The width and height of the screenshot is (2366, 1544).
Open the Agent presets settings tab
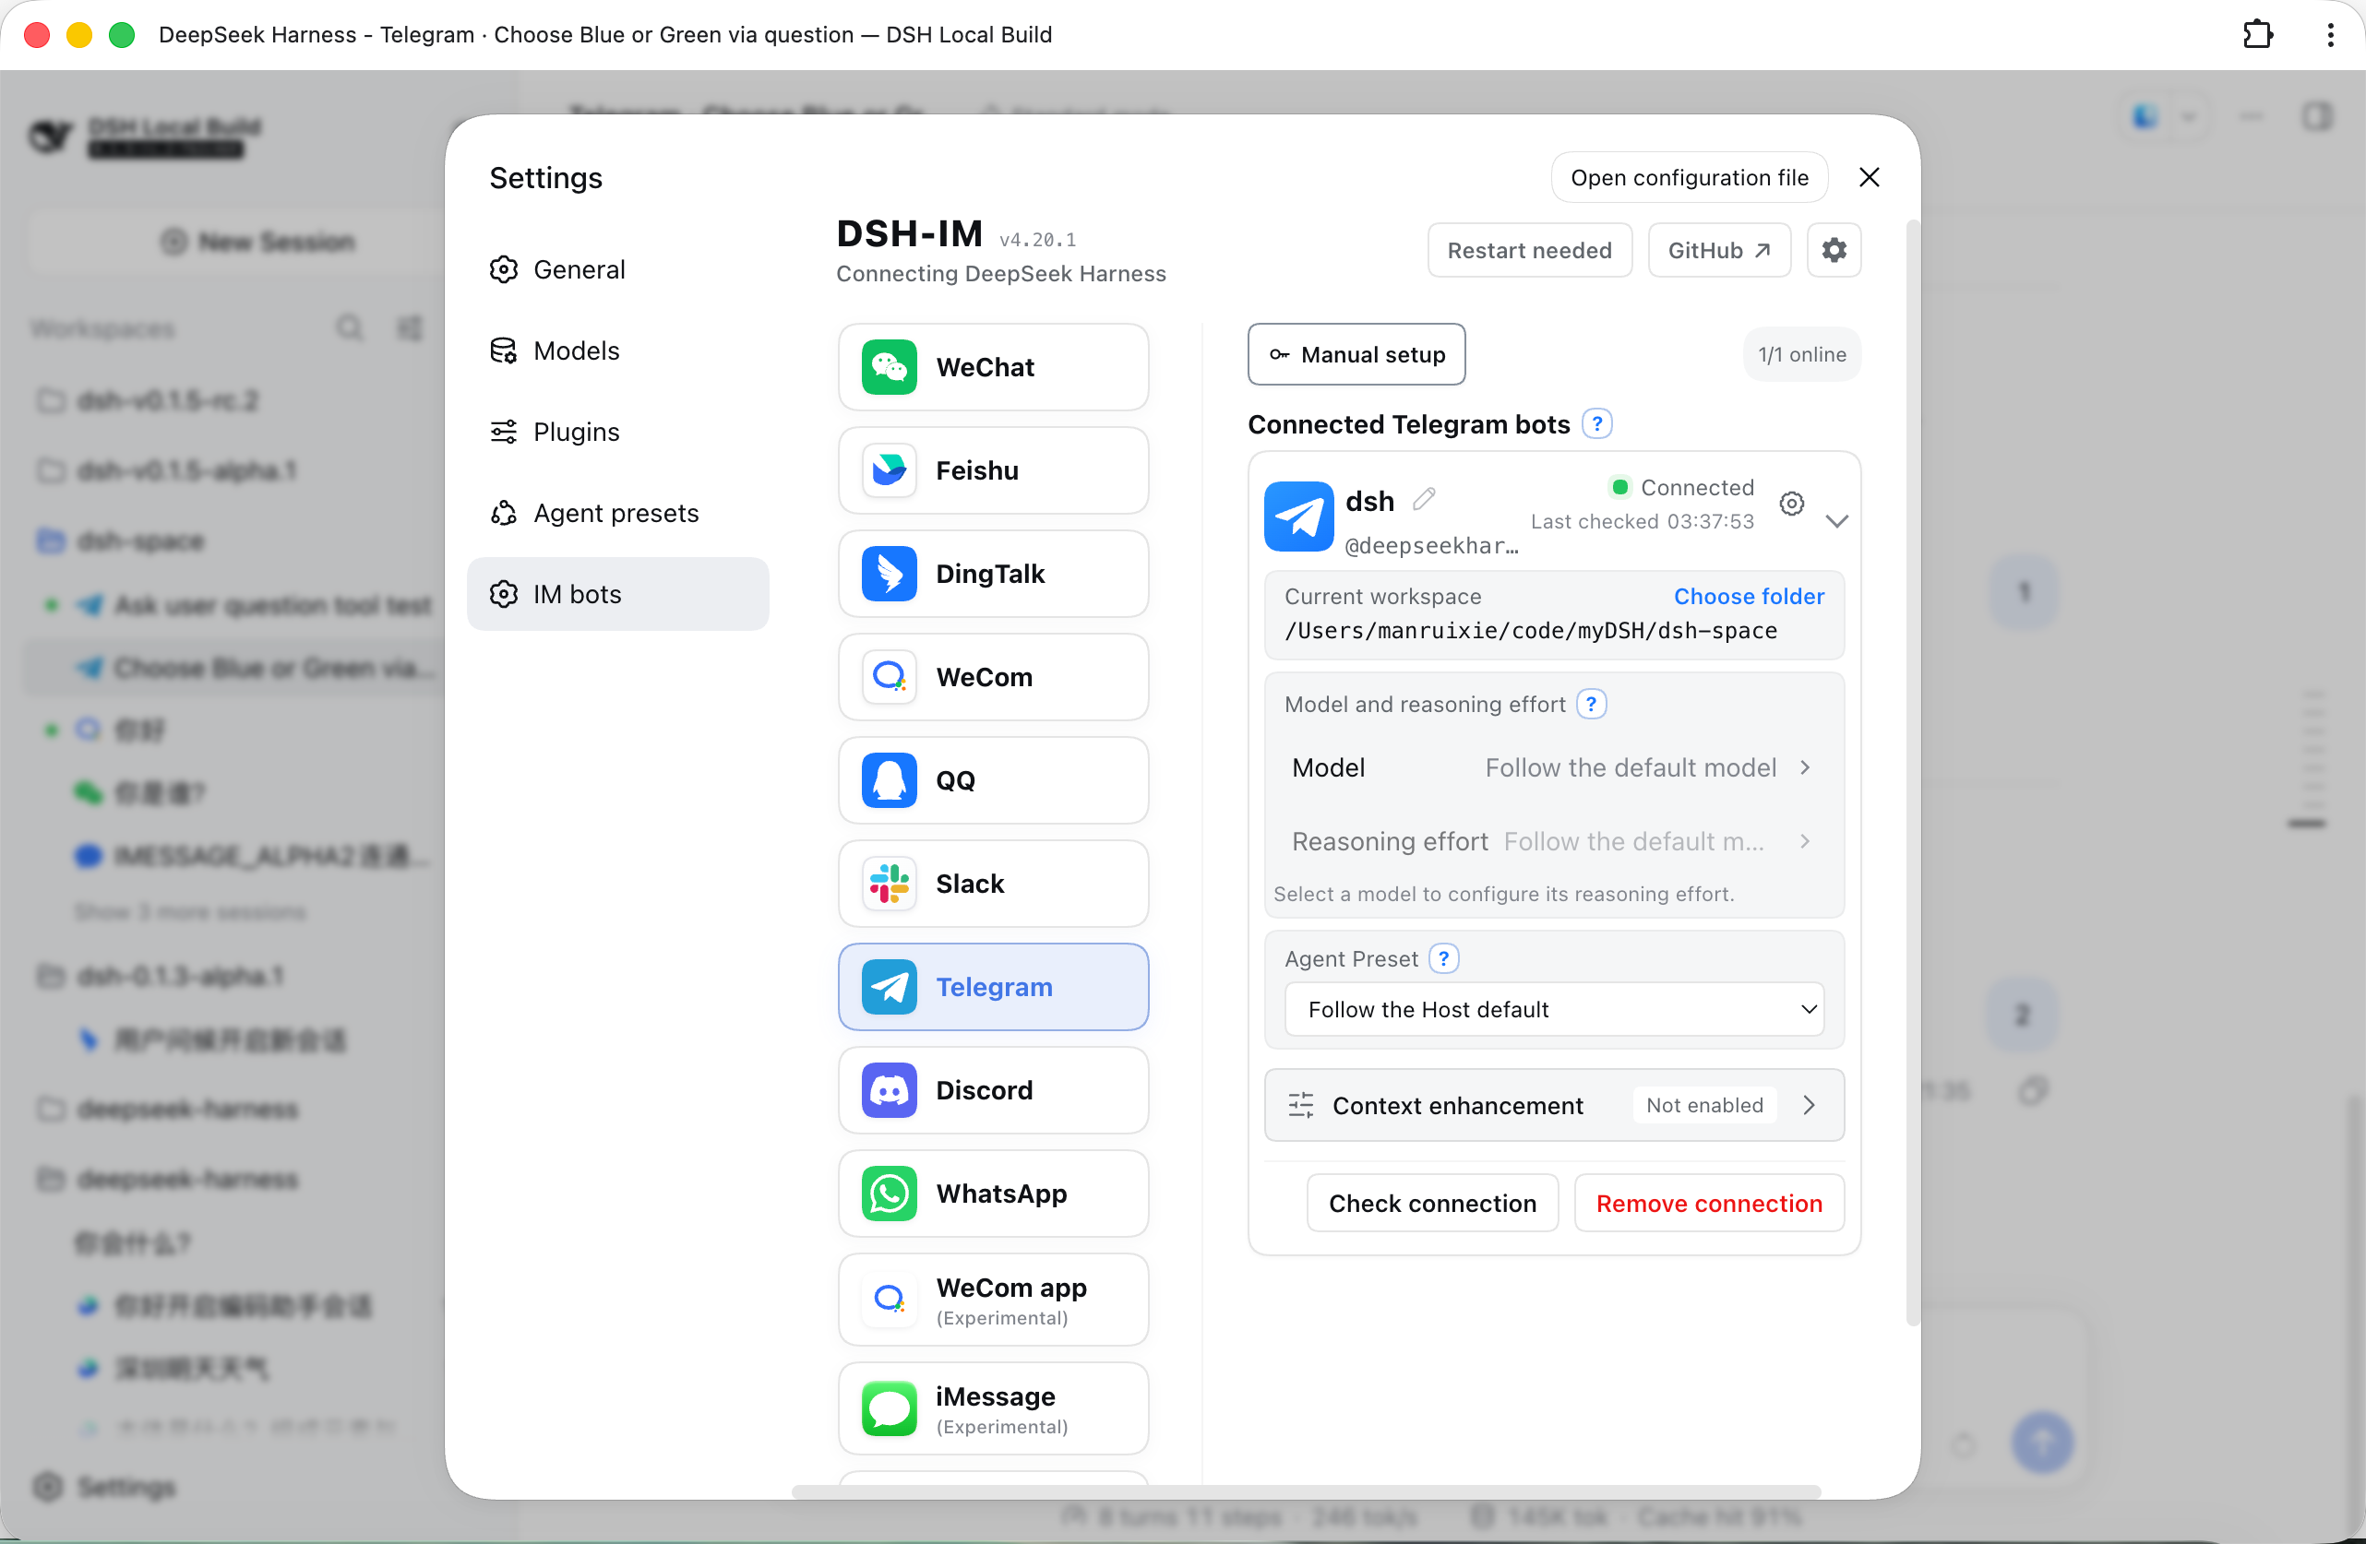click(617, 514)
